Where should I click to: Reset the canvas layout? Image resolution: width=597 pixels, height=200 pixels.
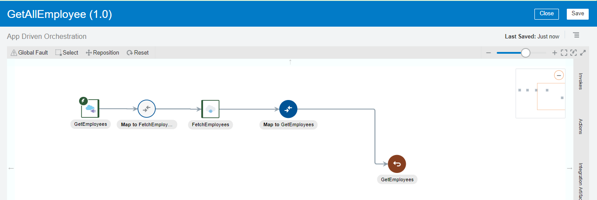click(x=137, y=53)
